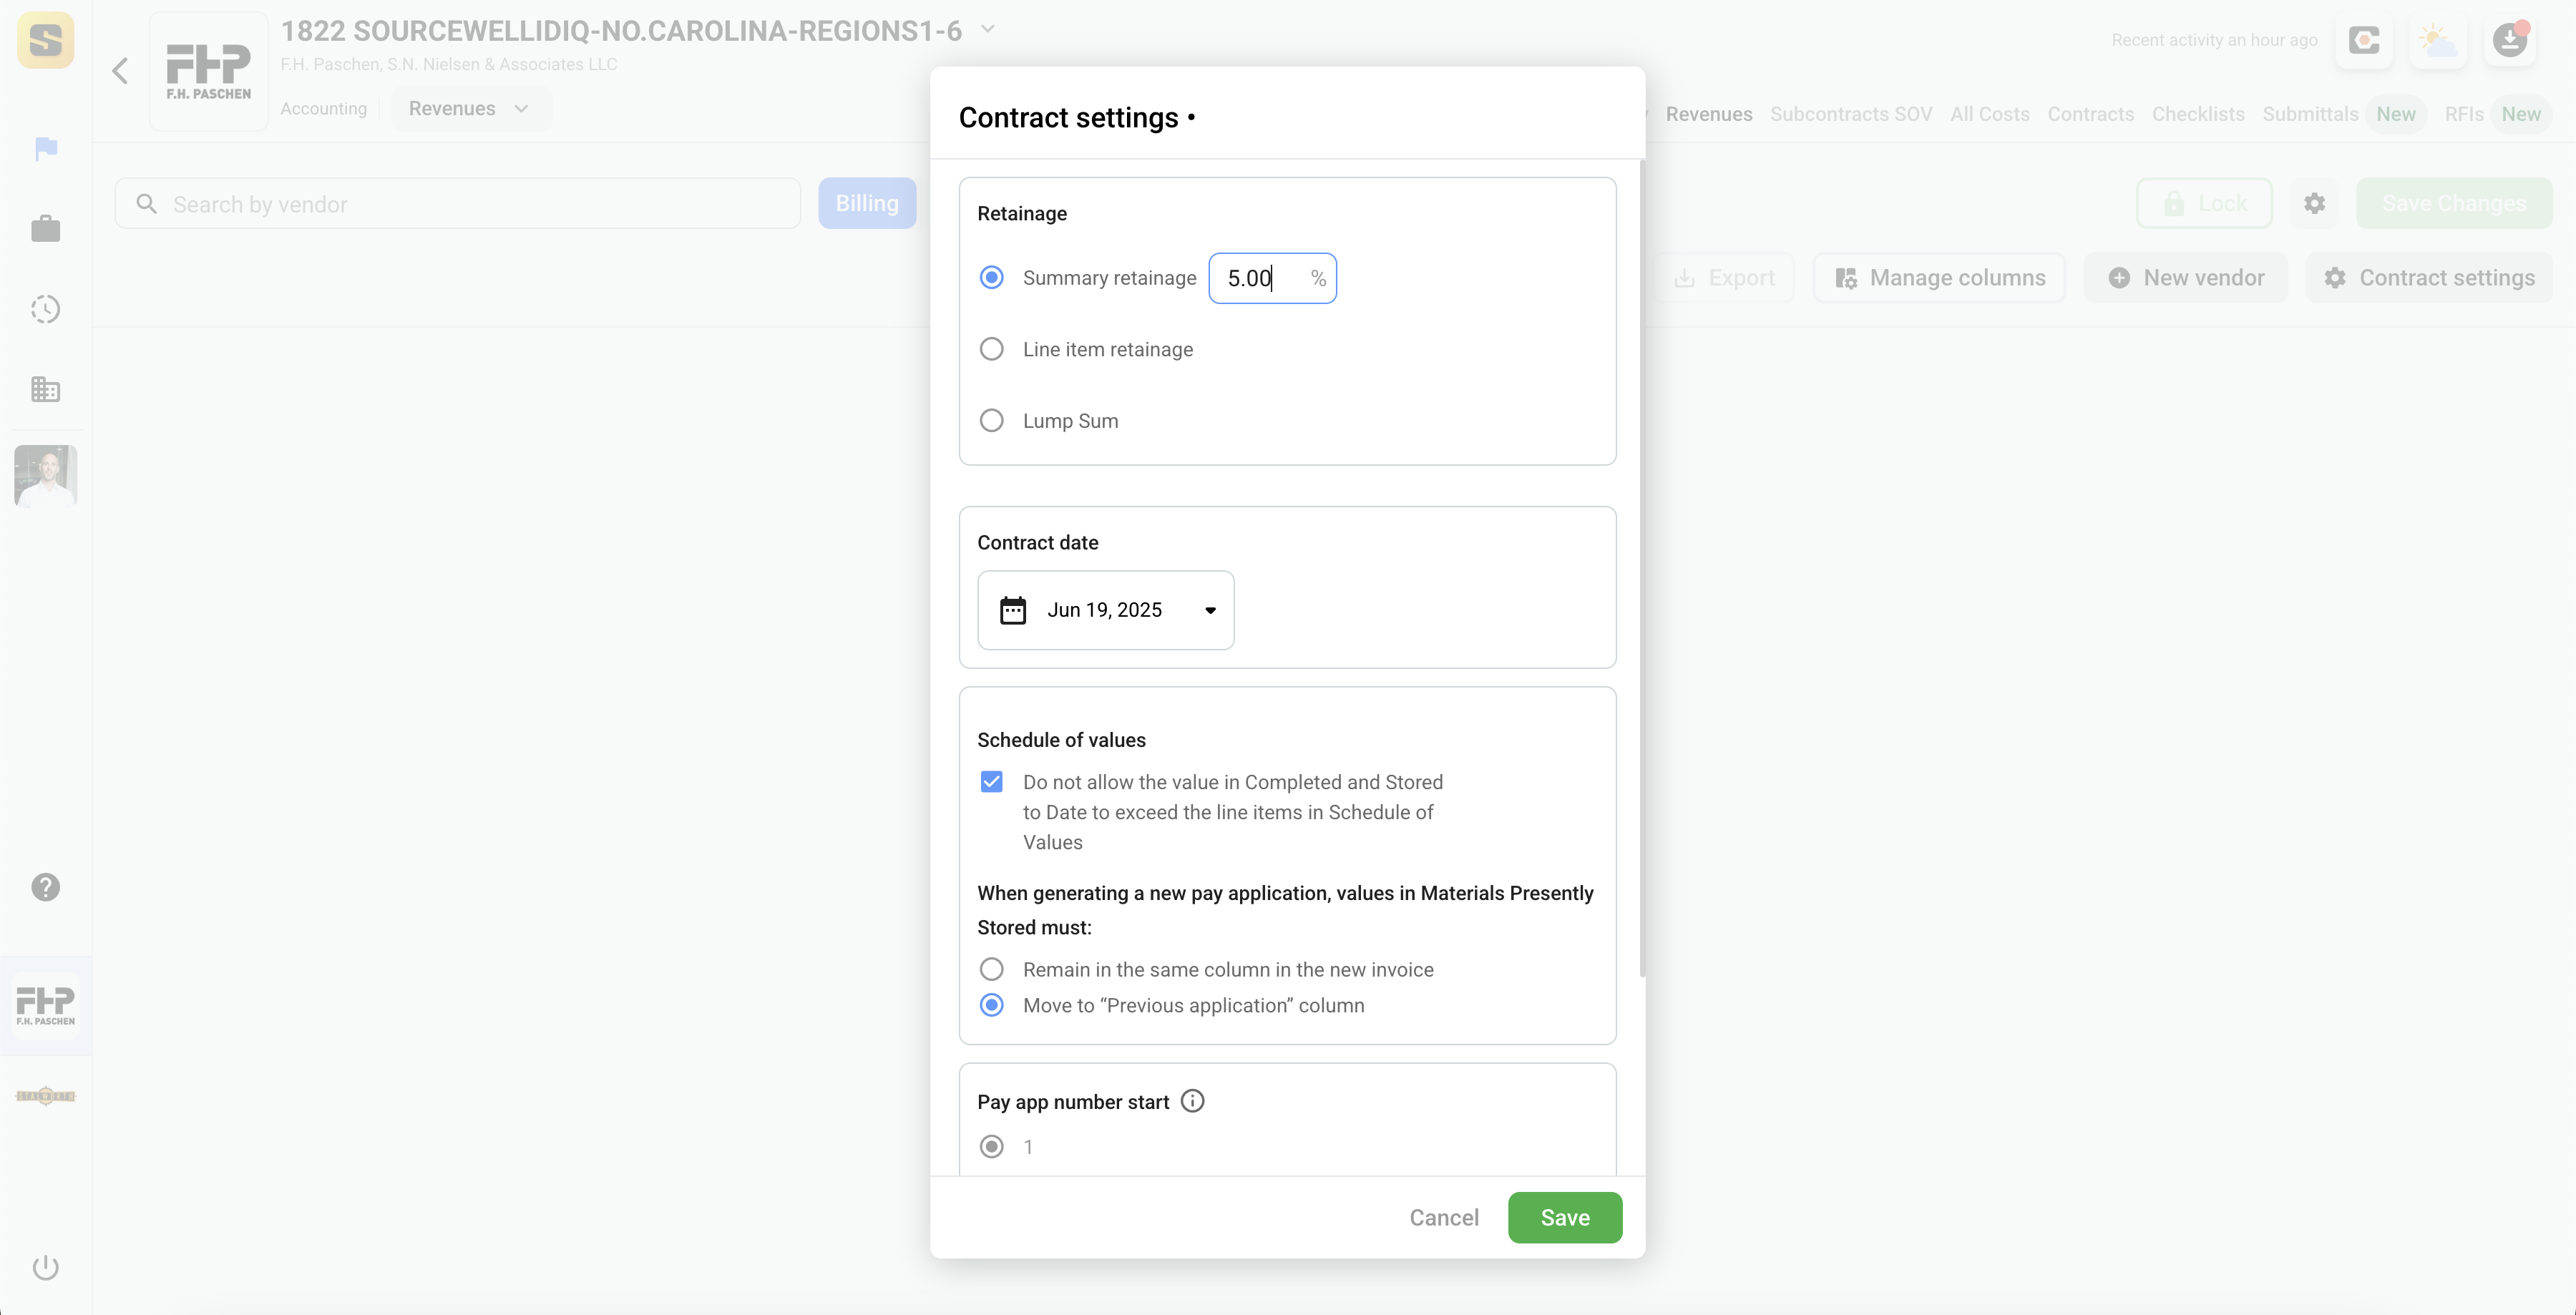Click the weather cloud icon in the header
This screenshot has height=1315, width=2576.
click(2438, 41)
